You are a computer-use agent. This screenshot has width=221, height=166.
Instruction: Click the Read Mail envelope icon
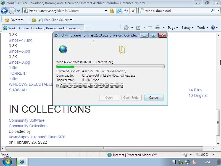(x=150, y=28)
